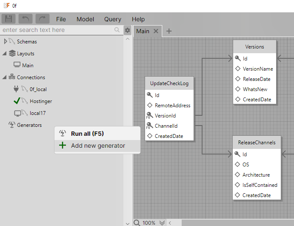Select the Hostinger connection

tap(41, 101)
